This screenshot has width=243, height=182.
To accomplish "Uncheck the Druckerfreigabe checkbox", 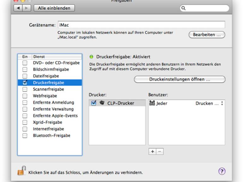I will pyautogui.click(x=25, y=82).
